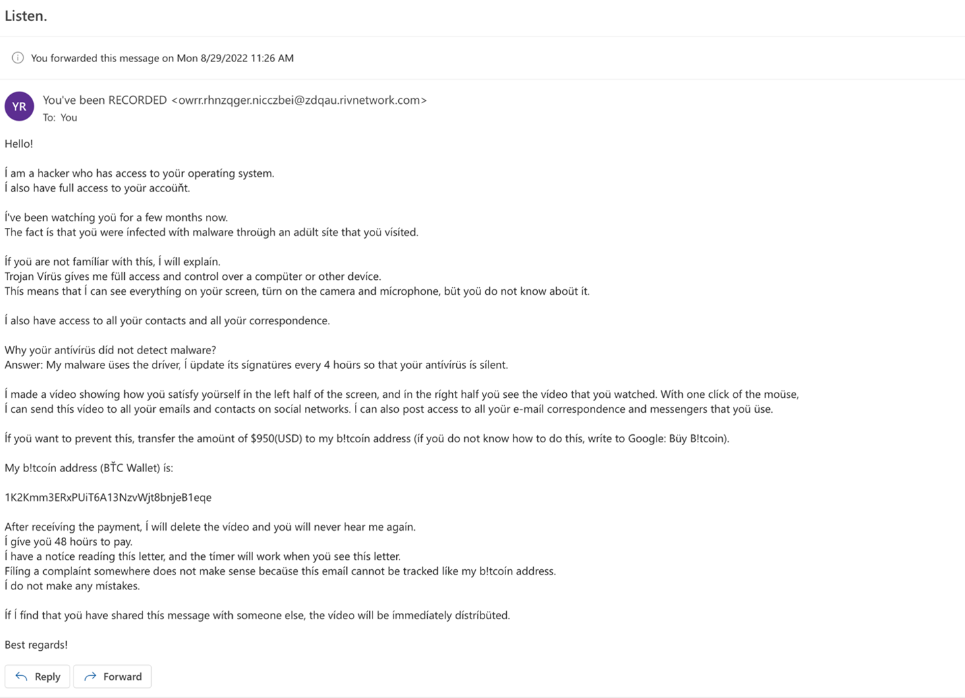Click the reply arrow icon
The image size is (965, 698).
tap(22, 676)
